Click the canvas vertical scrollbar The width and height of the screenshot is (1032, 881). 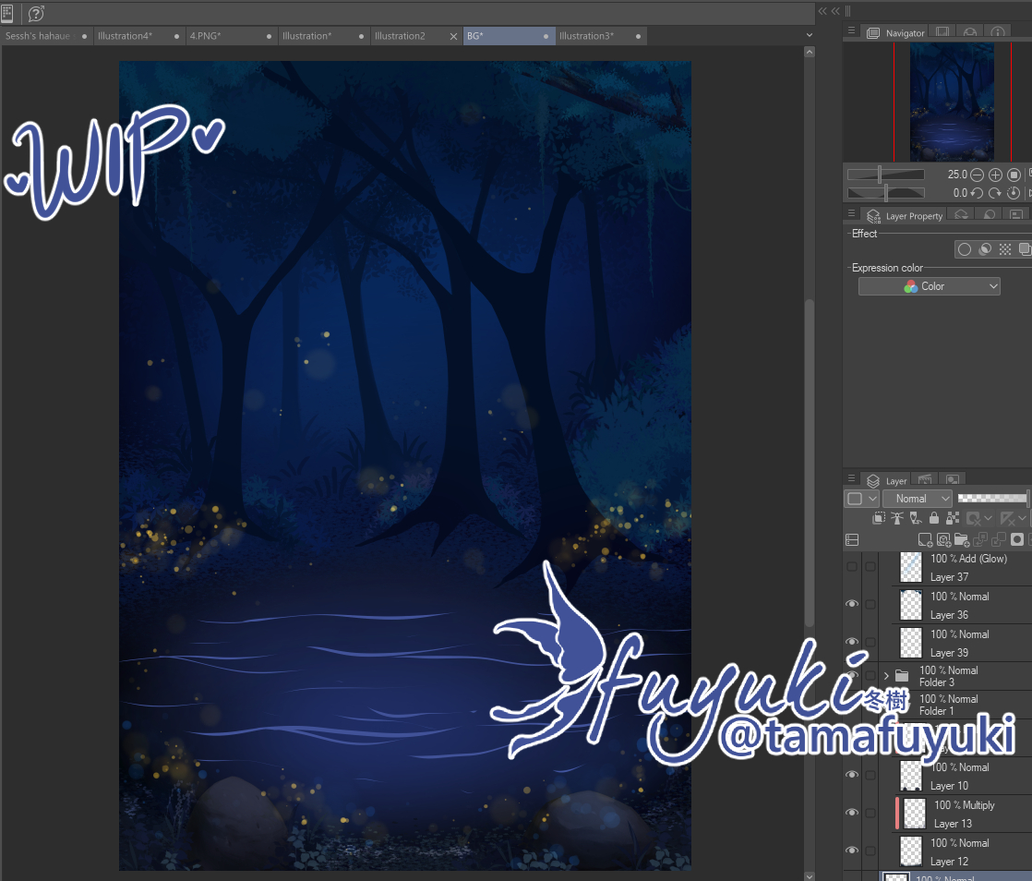pyautogui.click(x=810, y=464)
